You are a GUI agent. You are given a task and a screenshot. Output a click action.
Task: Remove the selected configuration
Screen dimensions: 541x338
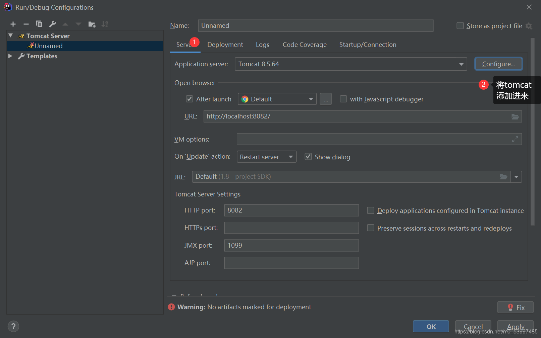[26, 24]
